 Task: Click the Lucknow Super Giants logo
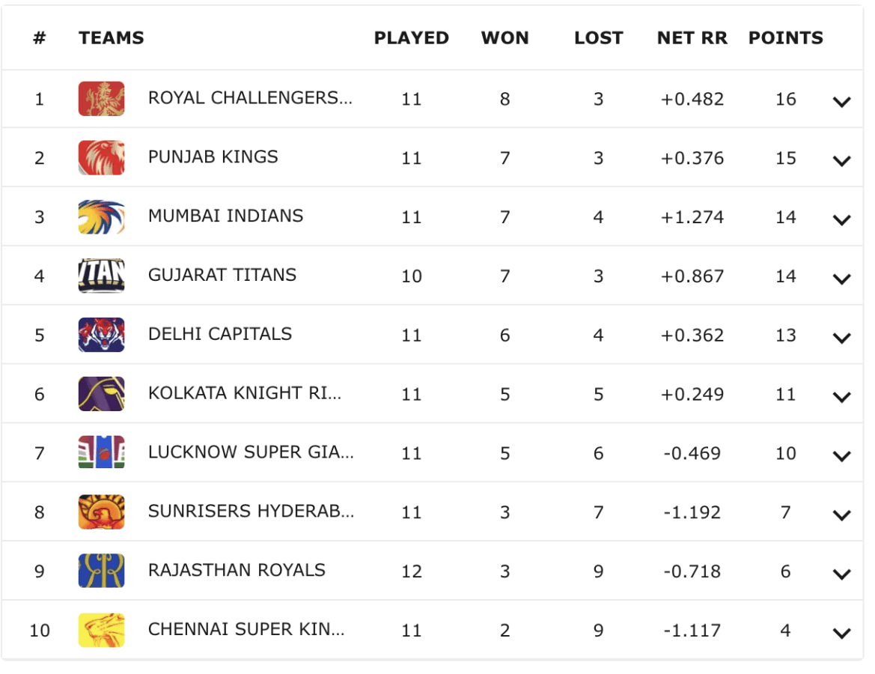(x=101, y=453)
